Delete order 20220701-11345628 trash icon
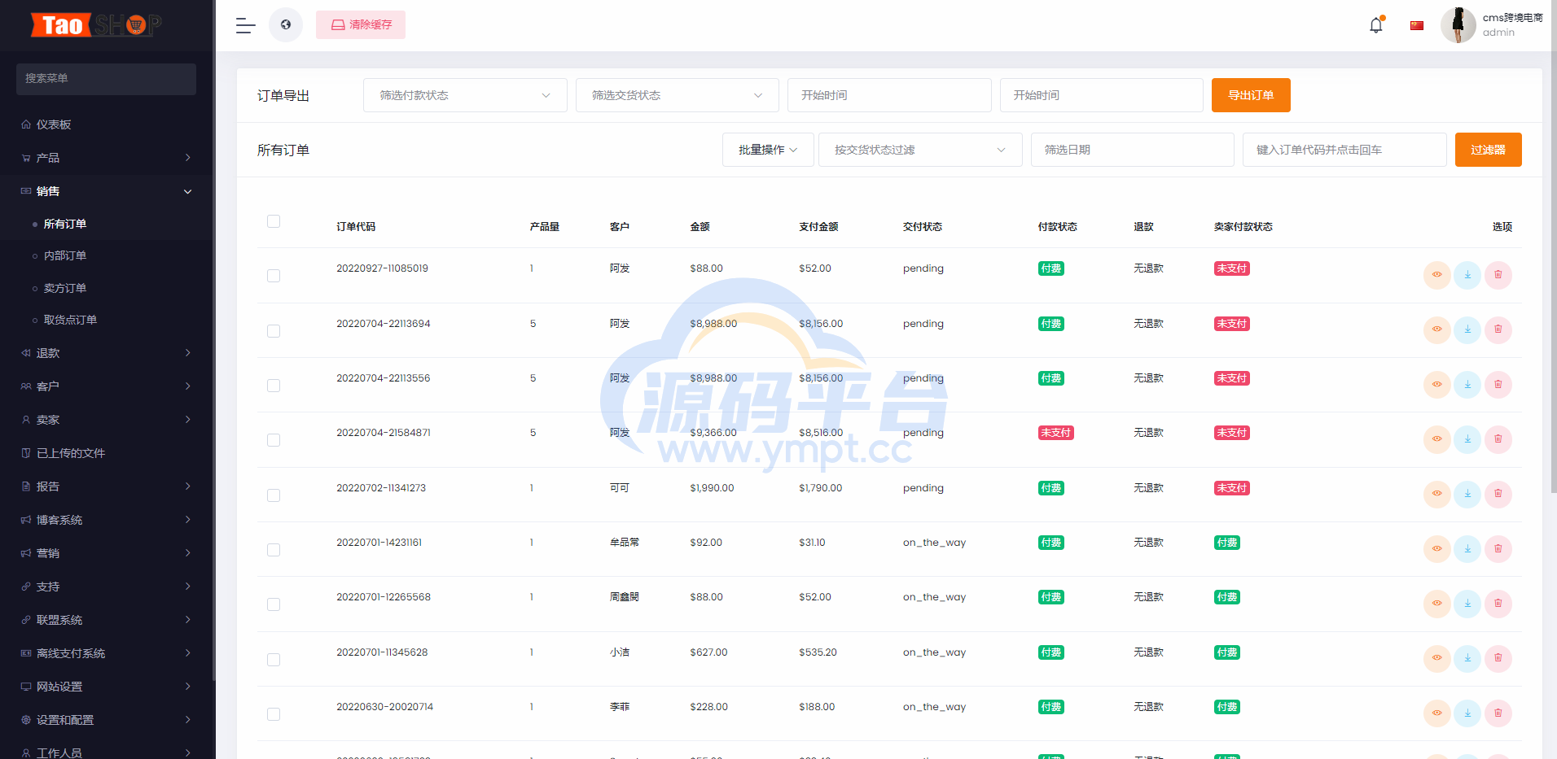 (x=1498, y=658)
